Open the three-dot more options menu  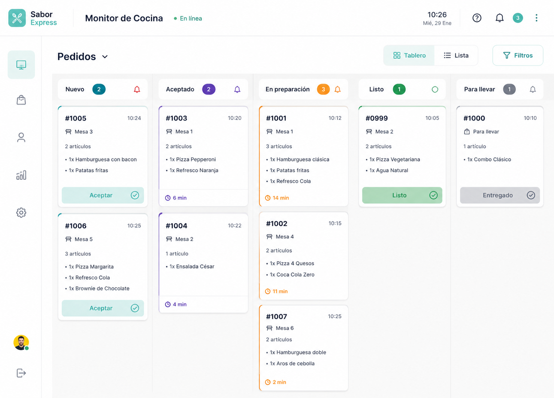point(536,18)
